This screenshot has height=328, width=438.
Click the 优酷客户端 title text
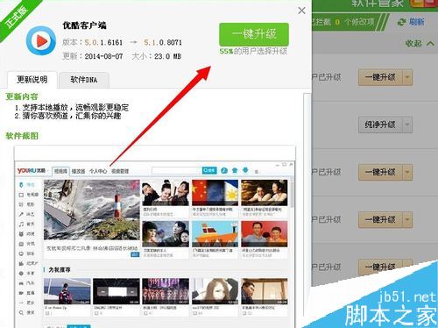click(85, 25)
